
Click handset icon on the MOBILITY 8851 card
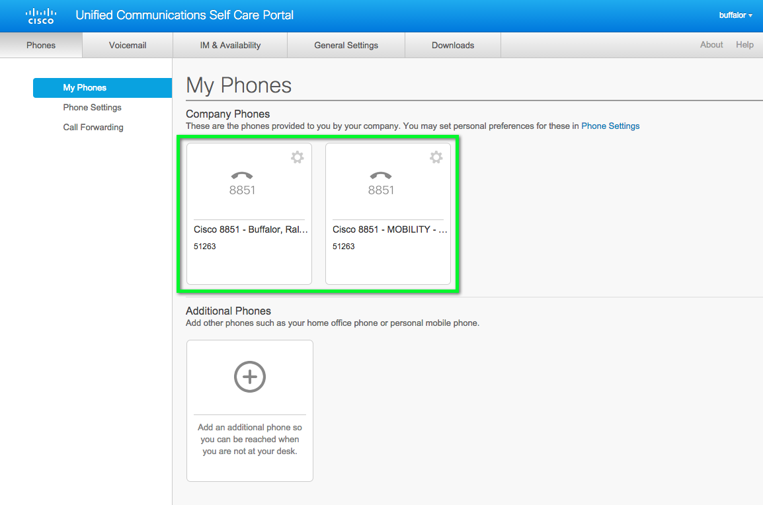tap(381, 175)
